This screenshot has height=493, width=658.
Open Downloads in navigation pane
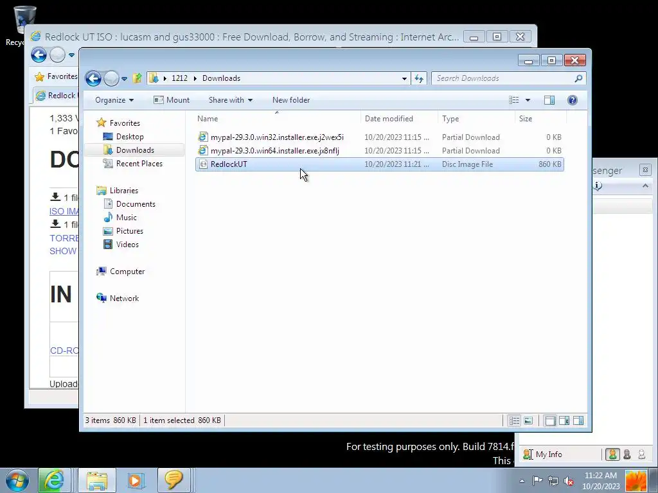click(x=135, y=150)
